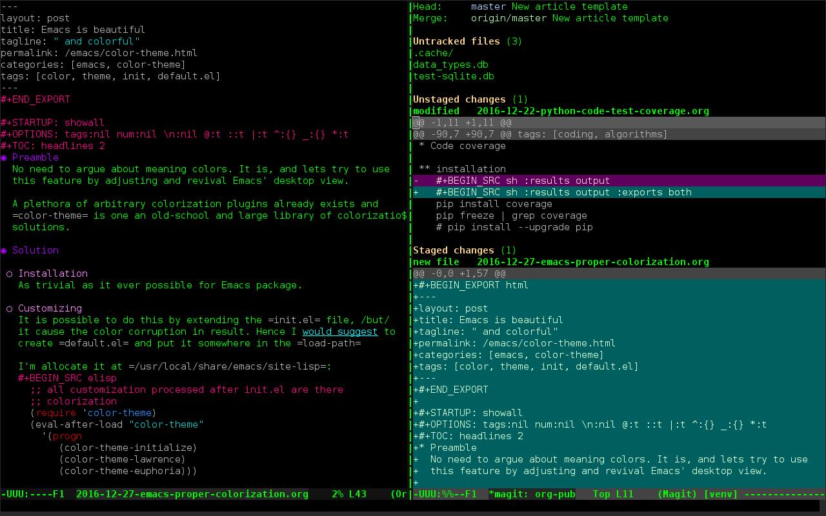Click the ';; colorization' comment line
The height and width of the screenshot is (516, 826).
(x=73, y=401)
